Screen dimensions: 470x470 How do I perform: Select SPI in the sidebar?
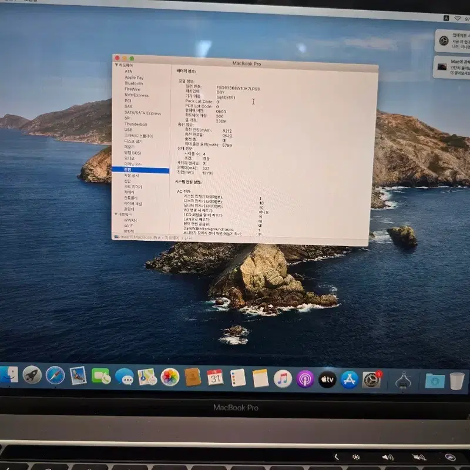[127, 118]
